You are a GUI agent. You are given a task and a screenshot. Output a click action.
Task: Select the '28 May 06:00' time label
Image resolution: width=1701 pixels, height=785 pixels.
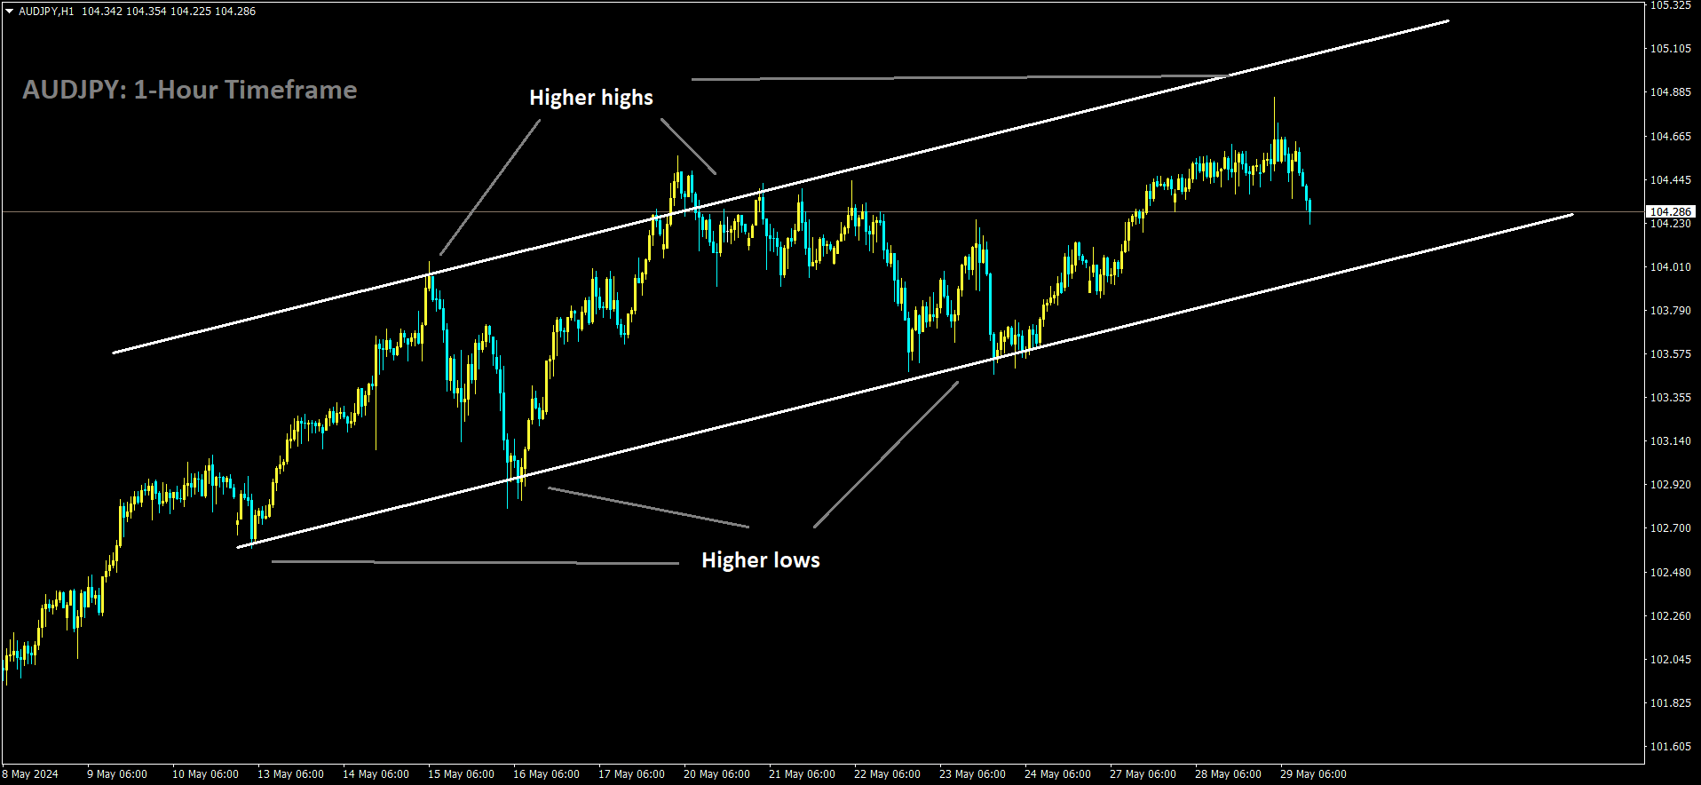pos(1228,774)
